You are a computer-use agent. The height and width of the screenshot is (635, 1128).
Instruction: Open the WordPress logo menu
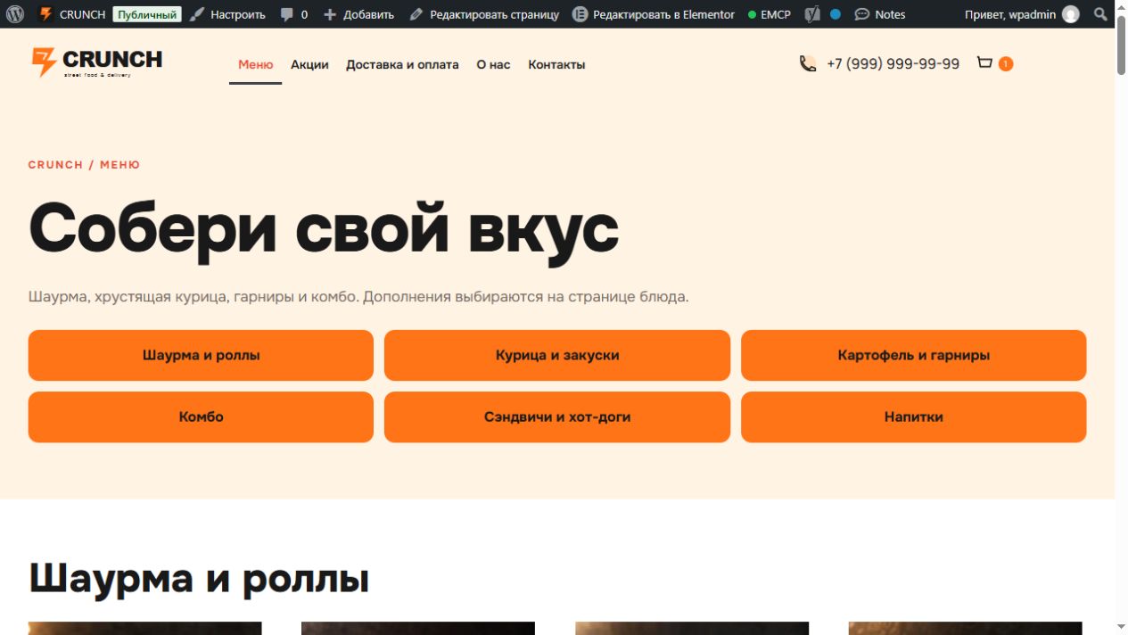[x=15, y=14]
